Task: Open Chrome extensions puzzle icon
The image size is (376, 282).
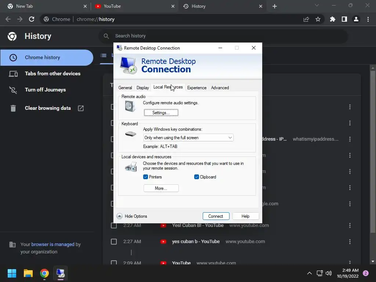Action: click(x=333, y=19)
